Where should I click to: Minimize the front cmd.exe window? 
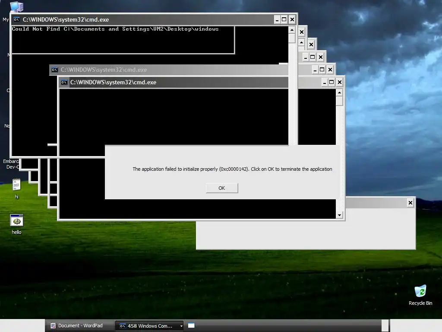[325, 82]
